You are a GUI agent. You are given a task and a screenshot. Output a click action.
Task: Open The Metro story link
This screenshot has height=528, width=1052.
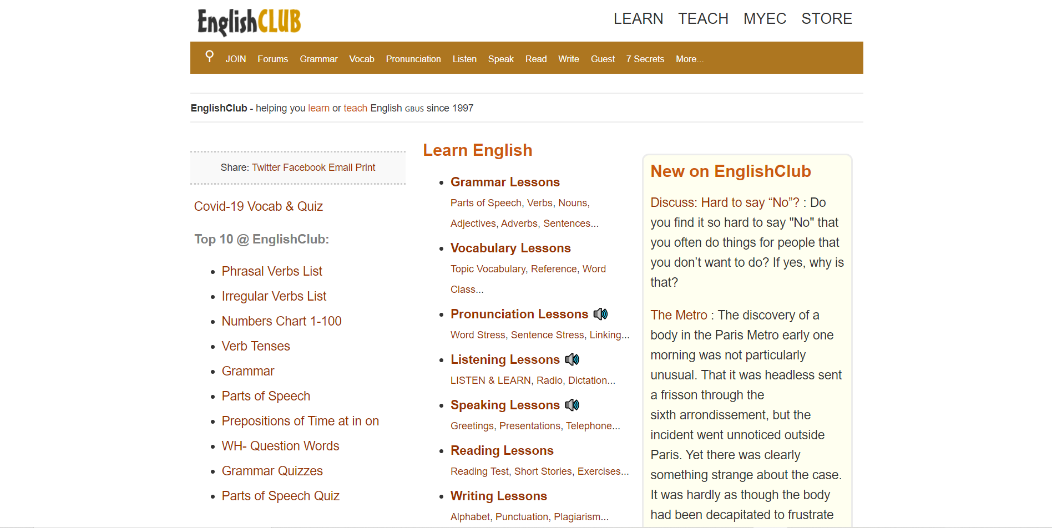click(x=679, y=315)
